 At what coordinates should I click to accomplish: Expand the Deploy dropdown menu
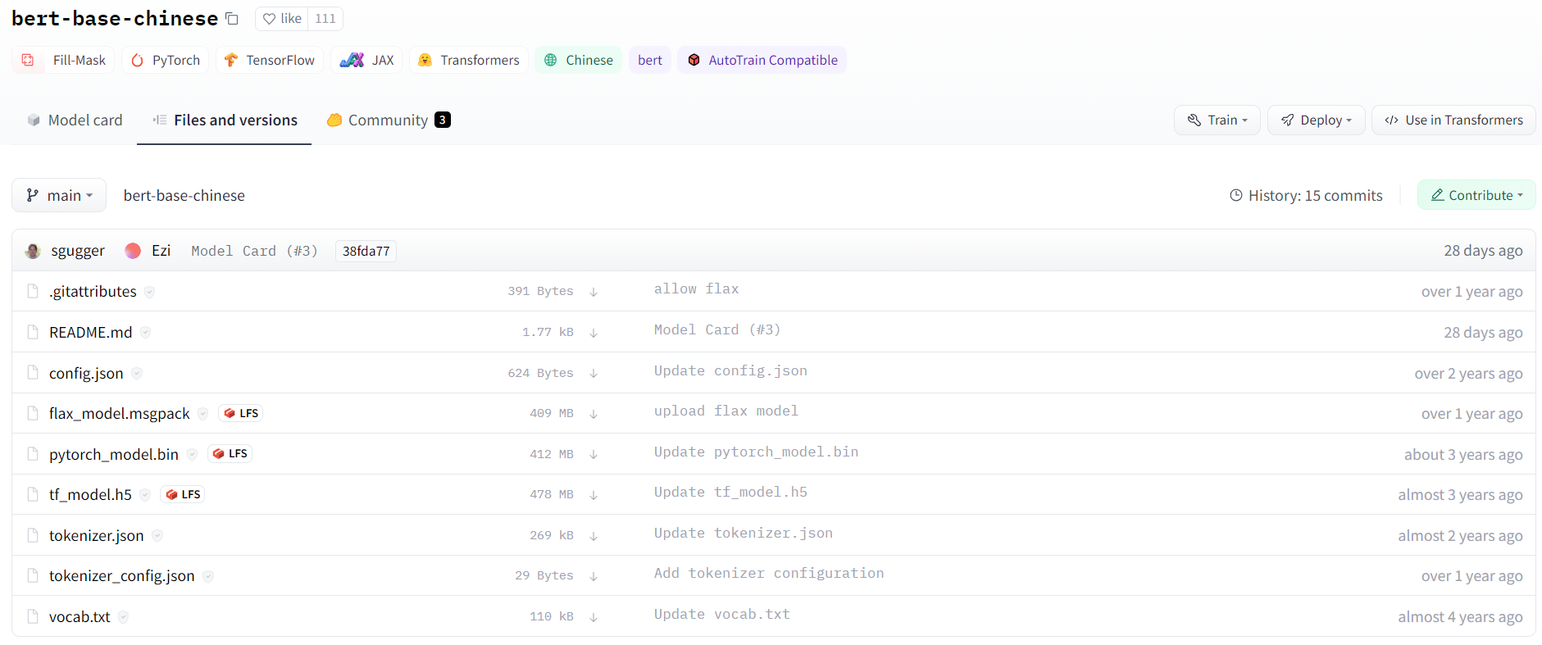pos(1316,120)
